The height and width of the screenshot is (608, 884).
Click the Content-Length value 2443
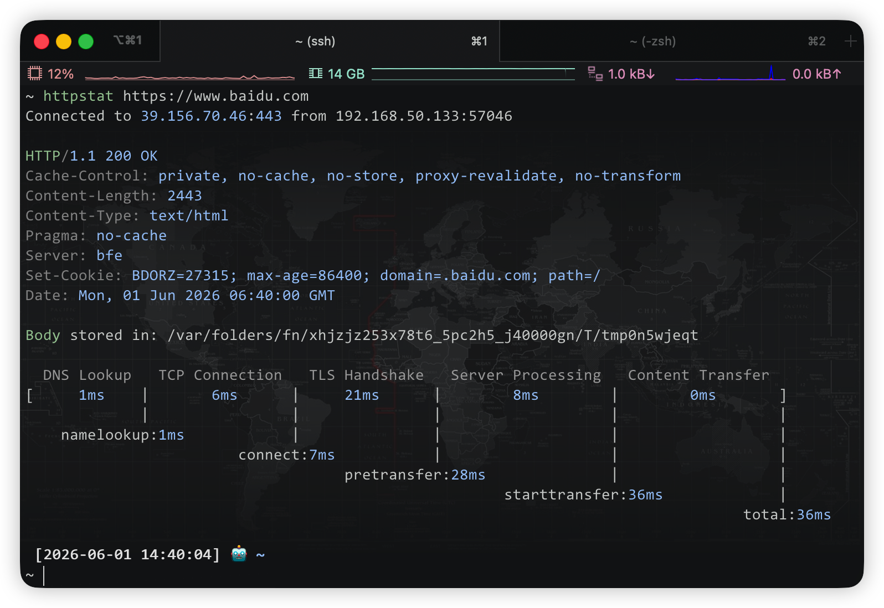(184, 195)
